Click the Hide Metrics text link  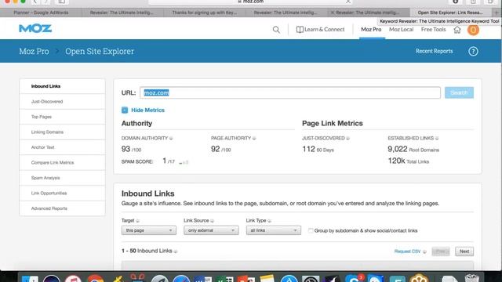[147, 110]
